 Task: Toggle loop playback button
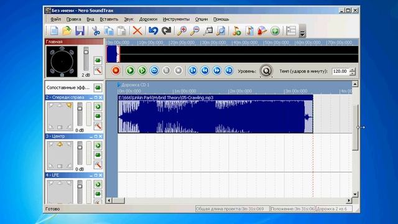pos(154,70)
